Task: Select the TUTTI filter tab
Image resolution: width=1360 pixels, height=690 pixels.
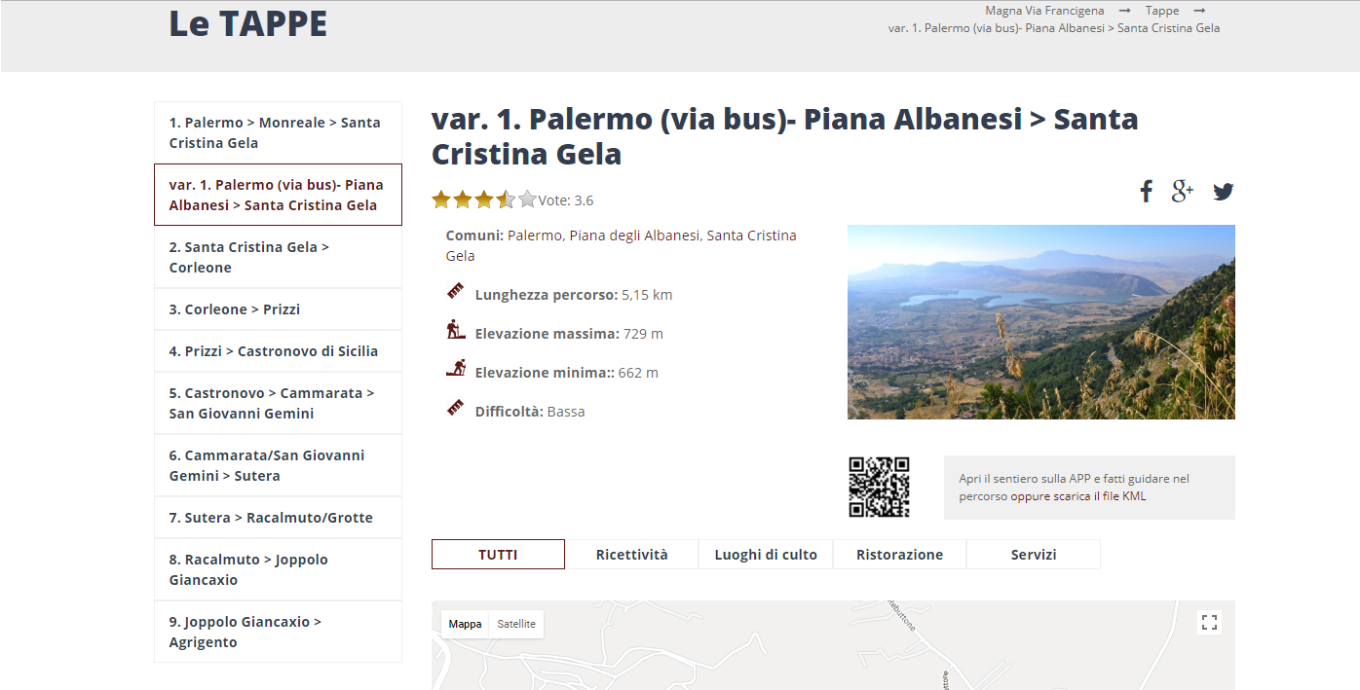Action: click(498, 555)
